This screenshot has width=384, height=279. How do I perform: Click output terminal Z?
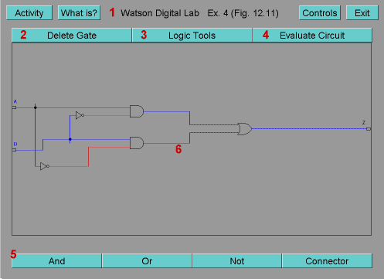tap(369, 129)
